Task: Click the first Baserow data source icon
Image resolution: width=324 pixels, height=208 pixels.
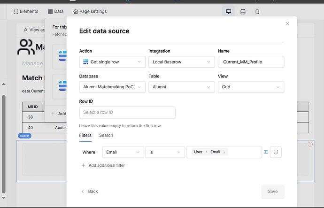Action: click(x=62, y=56)
